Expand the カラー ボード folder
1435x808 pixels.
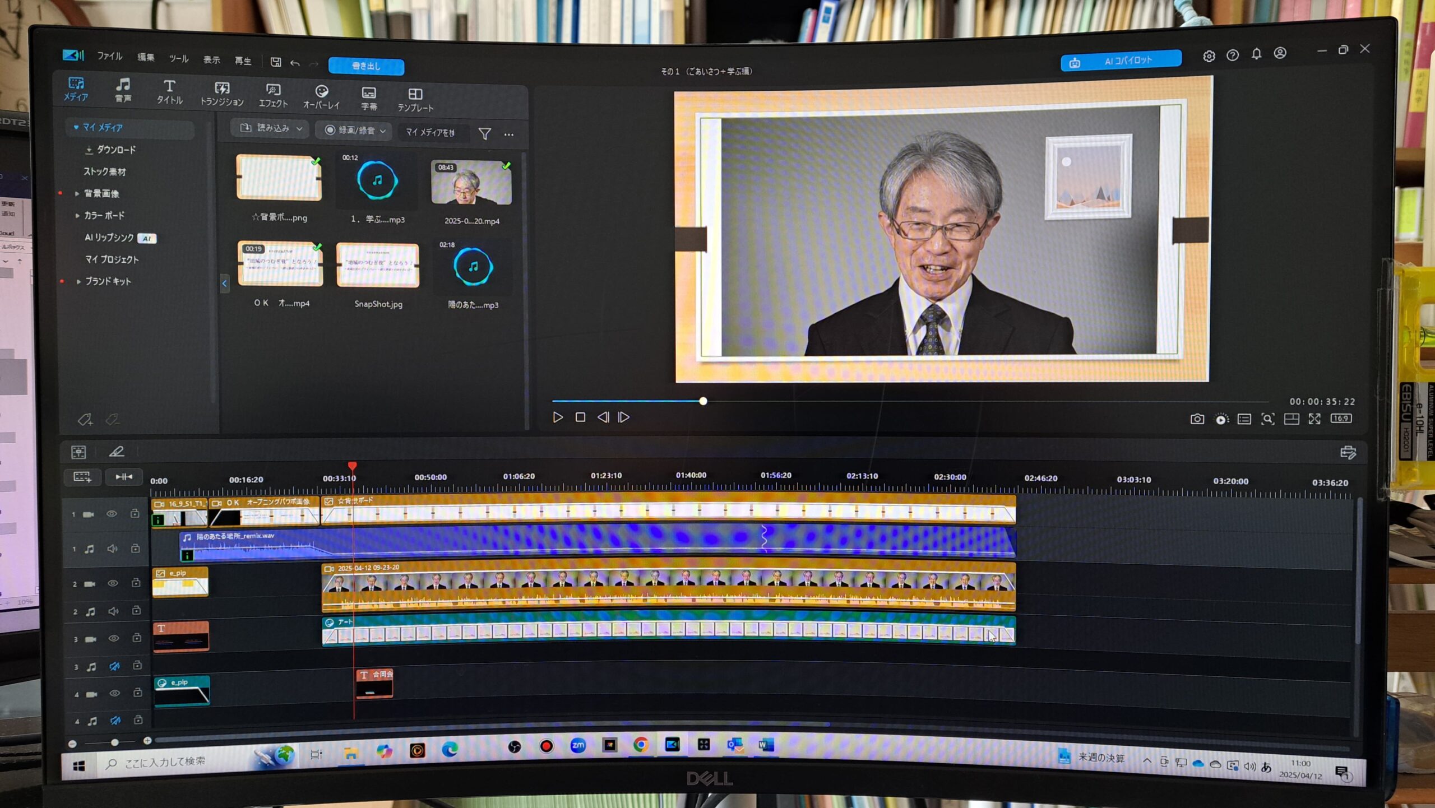point(77,215)
